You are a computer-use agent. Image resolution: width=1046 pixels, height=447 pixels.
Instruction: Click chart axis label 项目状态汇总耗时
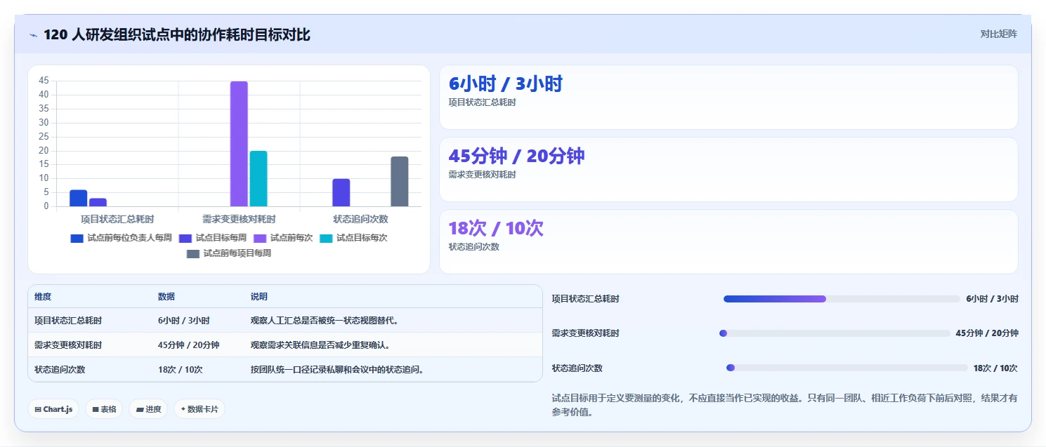tap(117, 220)
